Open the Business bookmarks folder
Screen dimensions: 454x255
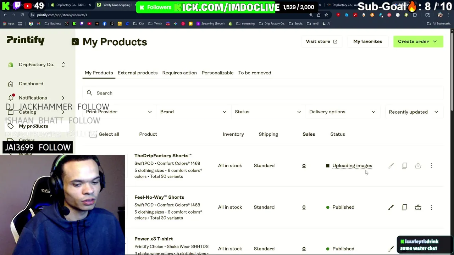53,24
